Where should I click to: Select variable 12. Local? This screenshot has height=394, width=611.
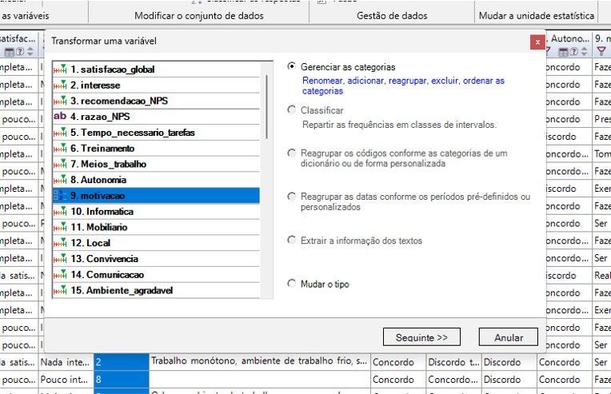coord(156,243)
